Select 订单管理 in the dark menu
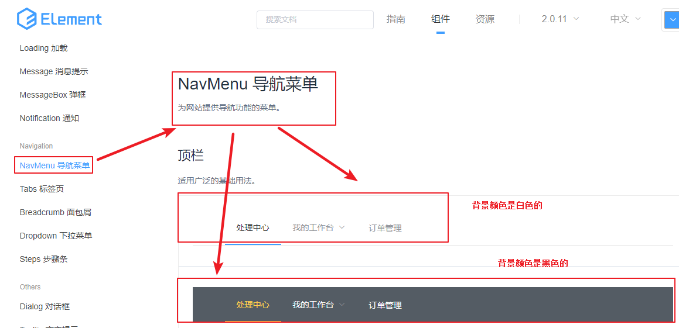This screenshot has width=679, height=328. tap(385, 305)
